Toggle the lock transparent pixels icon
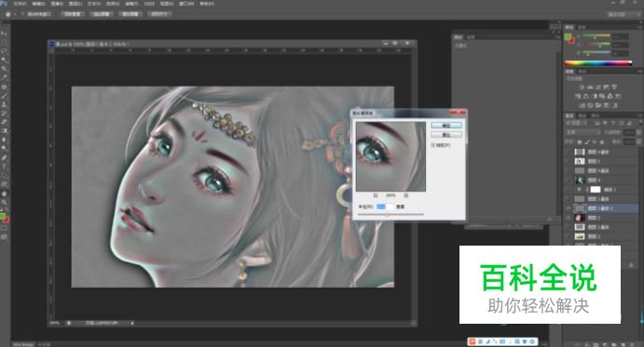The height and width of the screenshot is (347, 644). [x=579, y=142]
